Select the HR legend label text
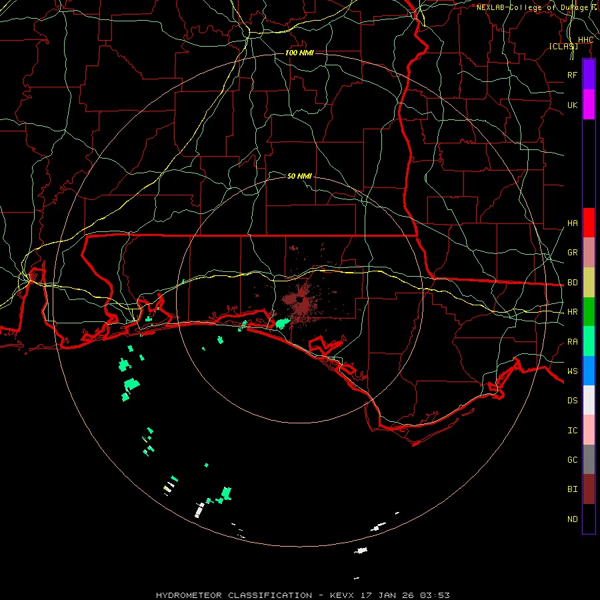The height and width of the screenshot is (600, 600). [x=572, y=312]
